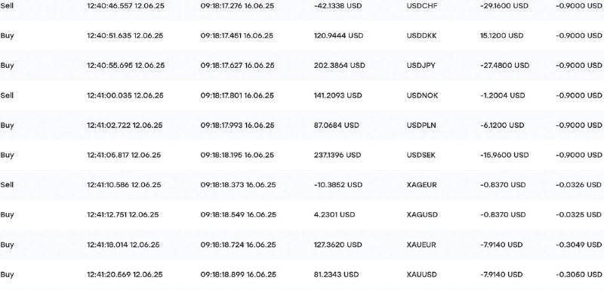Click profit value 202.3864 USD

pos(339,66)
